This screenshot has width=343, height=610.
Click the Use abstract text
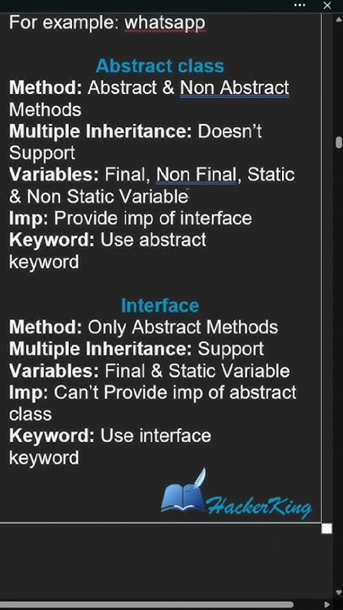(x=153, y=240)
